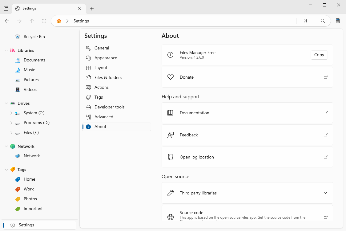346x231 pixels.
Task: Add a new tab with plus button
Action: [x=92, y=8]
